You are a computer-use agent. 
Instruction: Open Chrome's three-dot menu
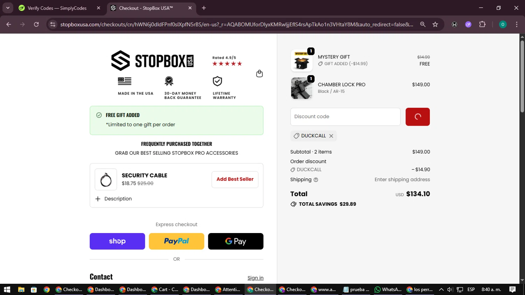click(517, 24)
